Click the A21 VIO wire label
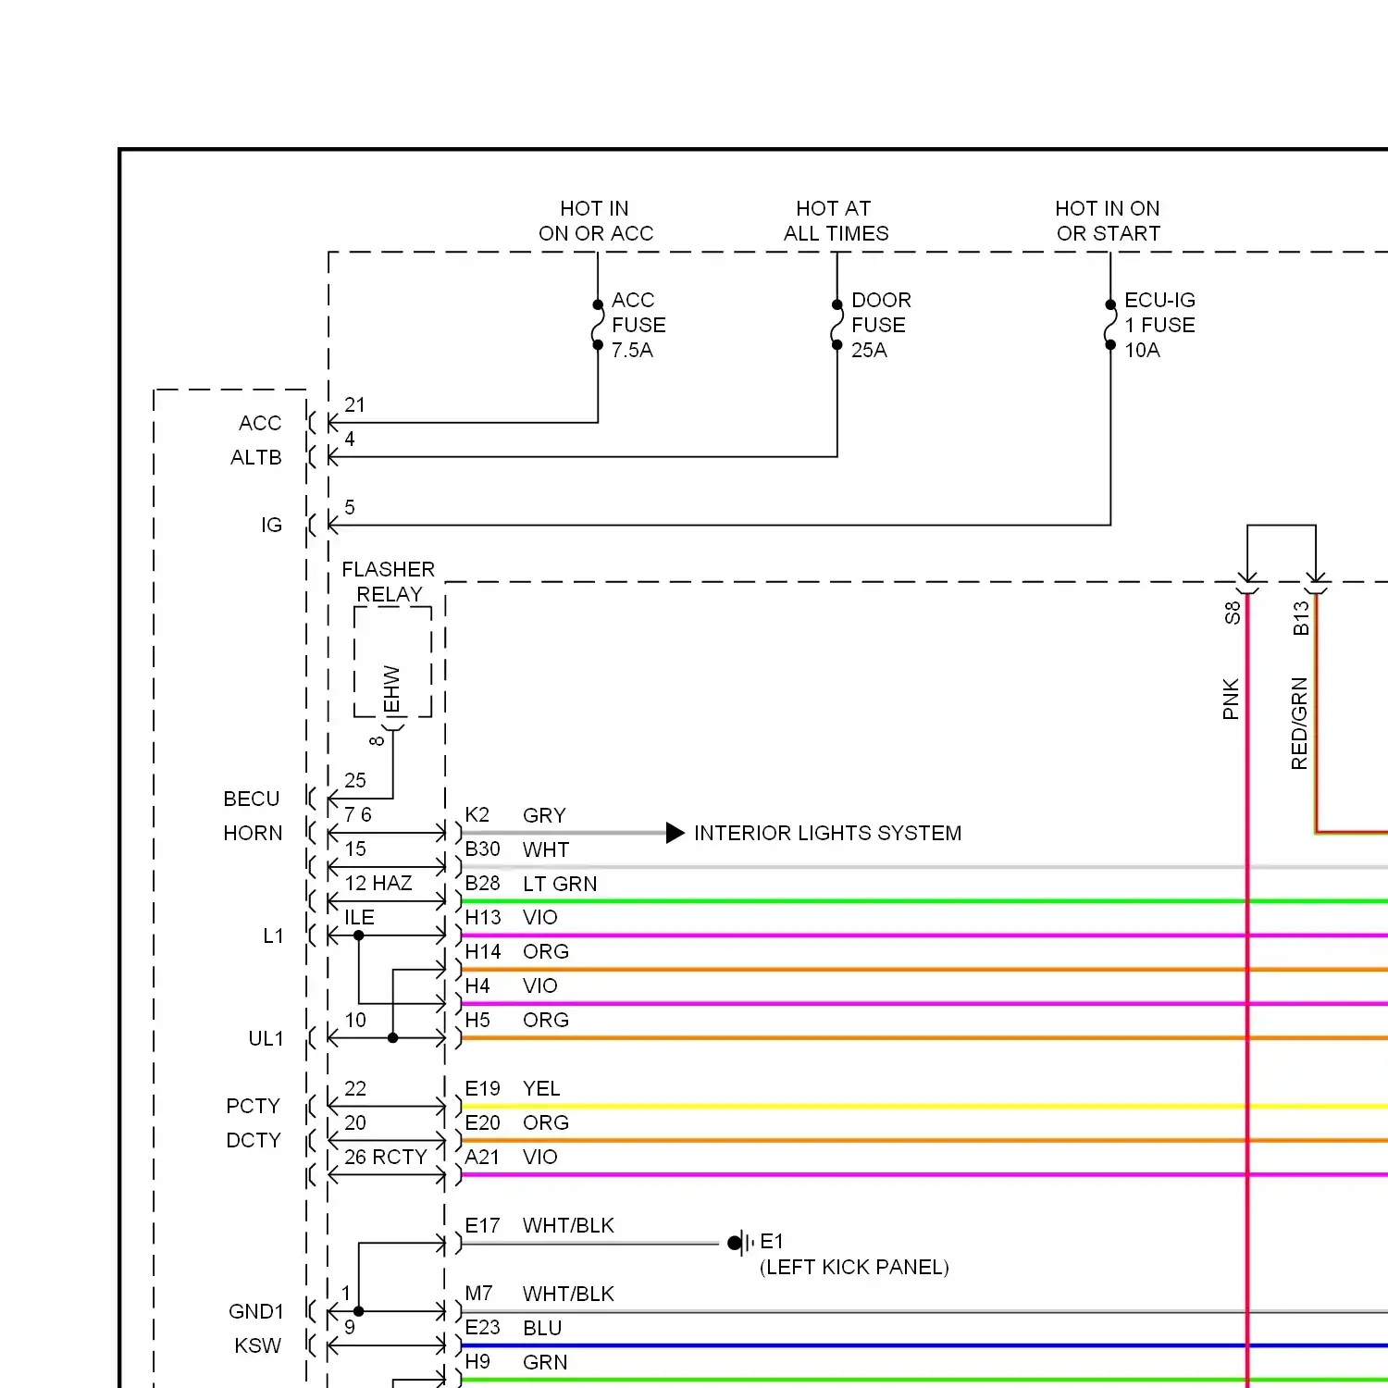This screenshot has height=1388, width=1388. pyautogui.click(x=511, y=1157)
